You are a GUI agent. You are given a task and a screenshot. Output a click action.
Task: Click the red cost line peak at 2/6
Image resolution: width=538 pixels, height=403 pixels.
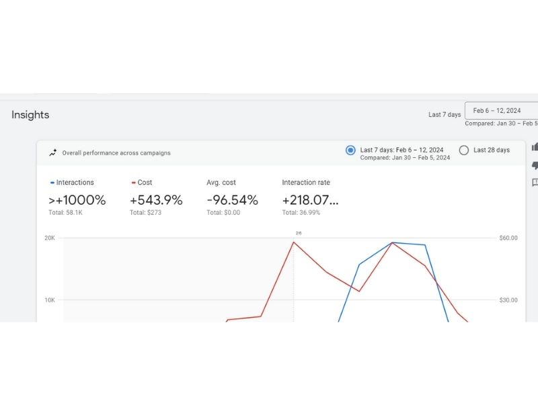(293, 242)
